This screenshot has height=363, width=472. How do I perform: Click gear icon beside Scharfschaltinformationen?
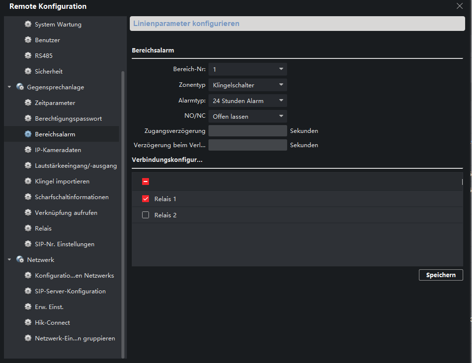[x=28, y=197]
